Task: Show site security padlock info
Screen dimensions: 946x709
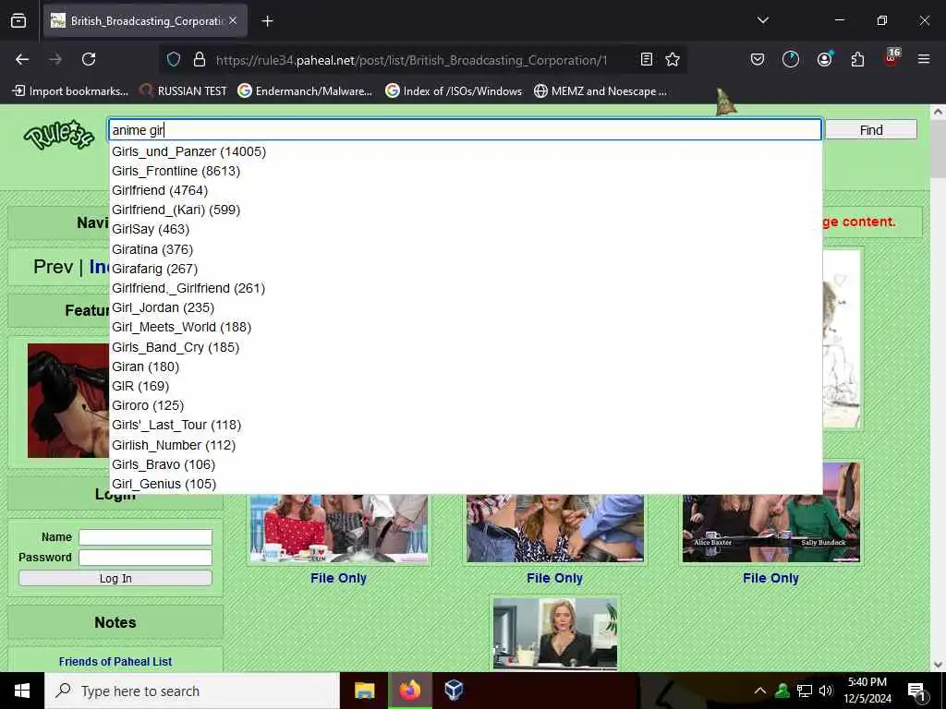Action: tap(200, 60)
